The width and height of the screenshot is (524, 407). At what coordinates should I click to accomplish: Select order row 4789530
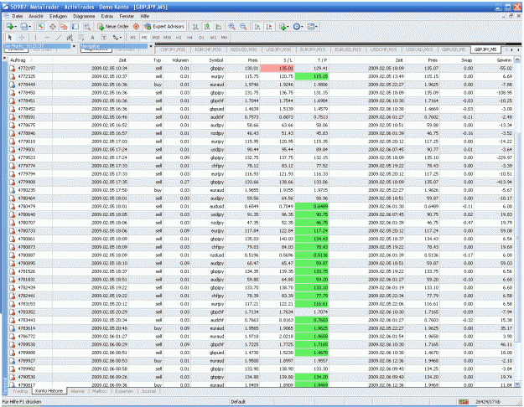[x=261, y=344]
